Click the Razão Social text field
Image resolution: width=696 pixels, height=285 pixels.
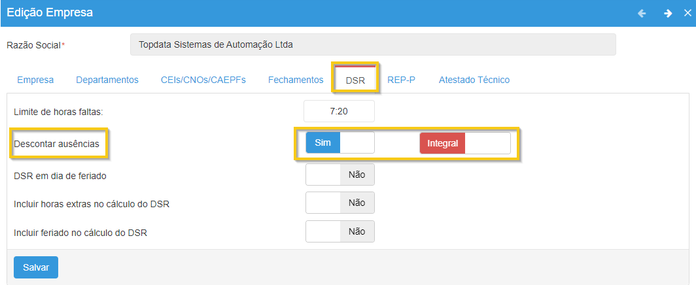373,45
